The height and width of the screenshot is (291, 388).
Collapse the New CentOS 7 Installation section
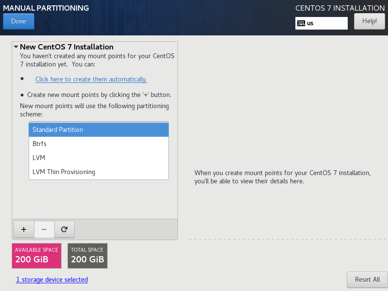(16, 47)
